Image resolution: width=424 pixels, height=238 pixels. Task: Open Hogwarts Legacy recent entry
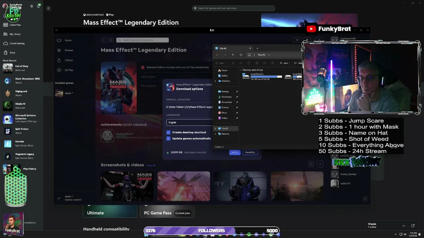tap(22, 156)
